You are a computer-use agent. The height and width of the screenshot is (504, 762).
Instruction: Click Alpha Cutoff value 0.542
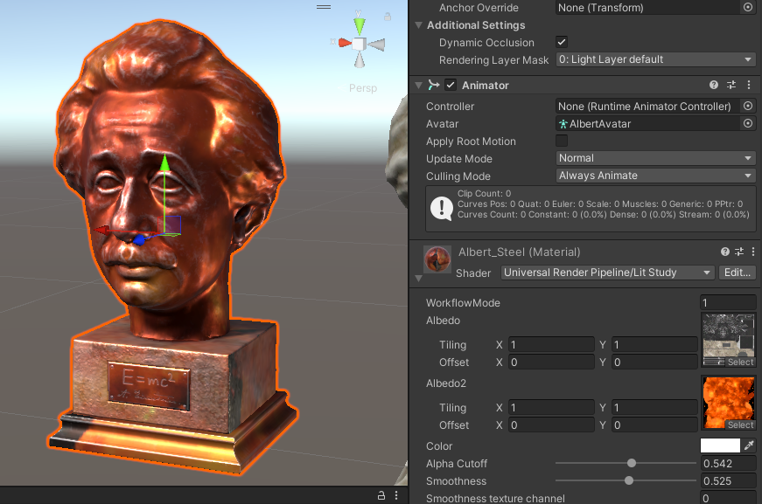tap(728, 463)
